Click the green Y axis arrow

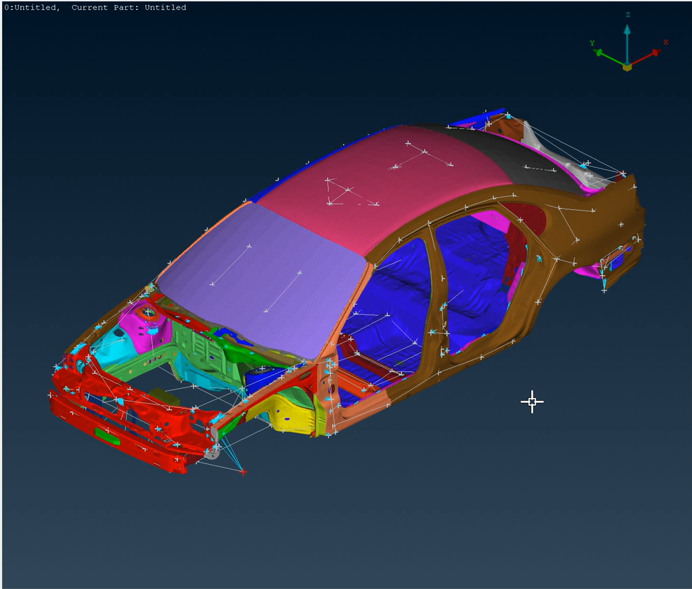click(x=599, y=52)
